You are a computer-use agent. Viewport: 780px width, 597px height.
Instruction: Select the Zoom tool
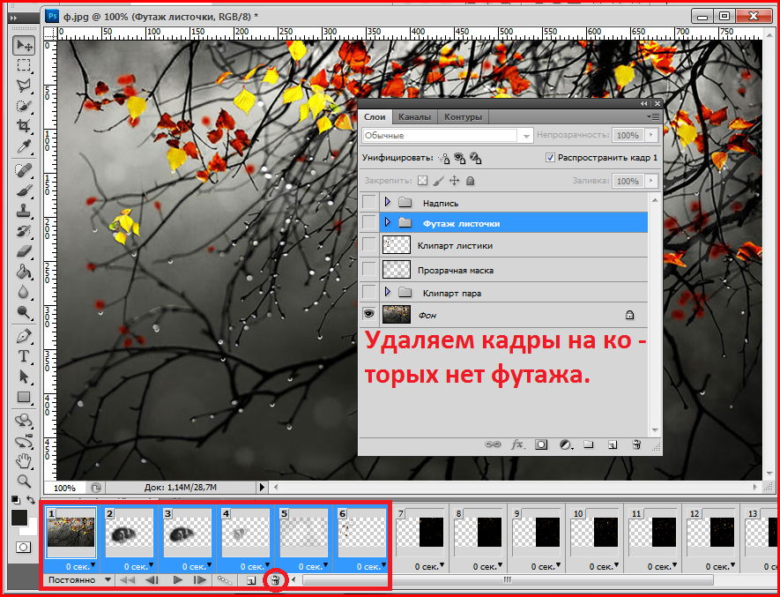tap(24, 481)
